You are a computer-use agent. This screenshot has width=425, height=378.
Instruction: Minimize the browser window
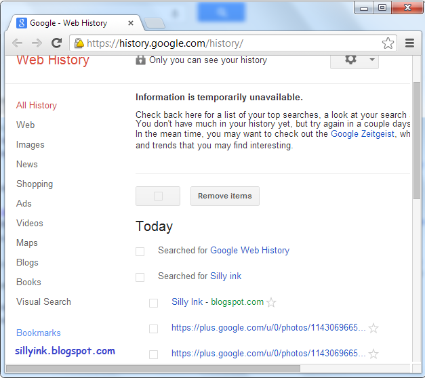[364, 7]
